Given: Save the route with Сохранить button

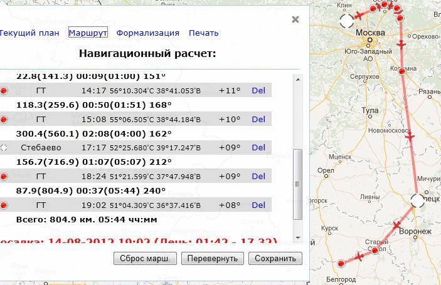Looking at the screenshot, I should [275, 258].
